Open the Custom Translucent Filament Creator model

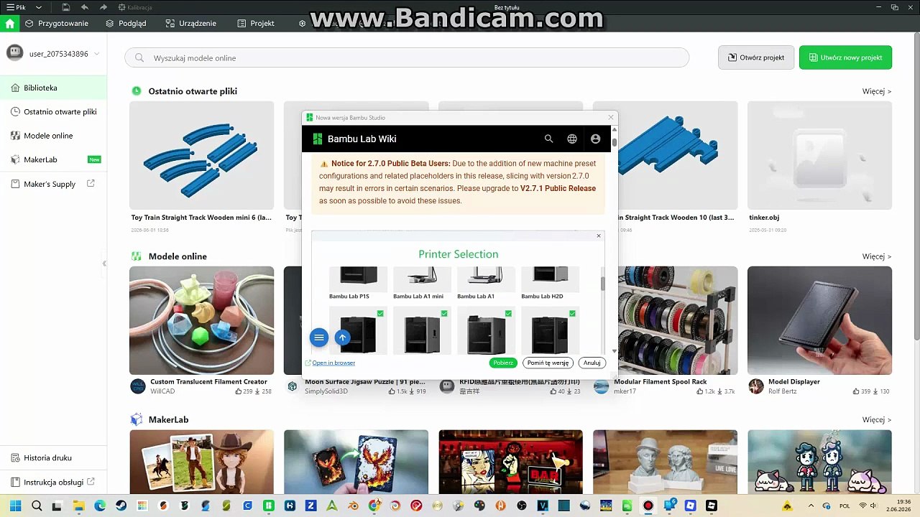pos(202,320)
